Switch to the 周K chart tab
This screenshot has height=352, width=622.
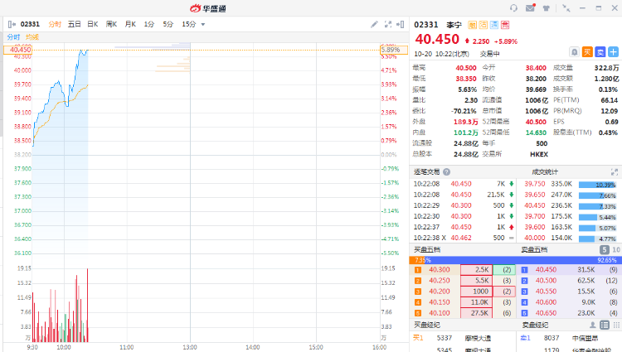point(111,24)
